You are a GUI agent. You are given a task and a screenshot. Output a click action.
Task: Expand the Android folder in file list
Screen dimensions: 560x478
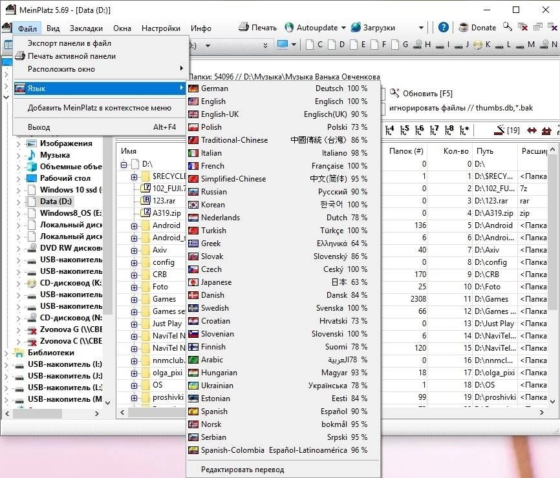tap(135, 226)
